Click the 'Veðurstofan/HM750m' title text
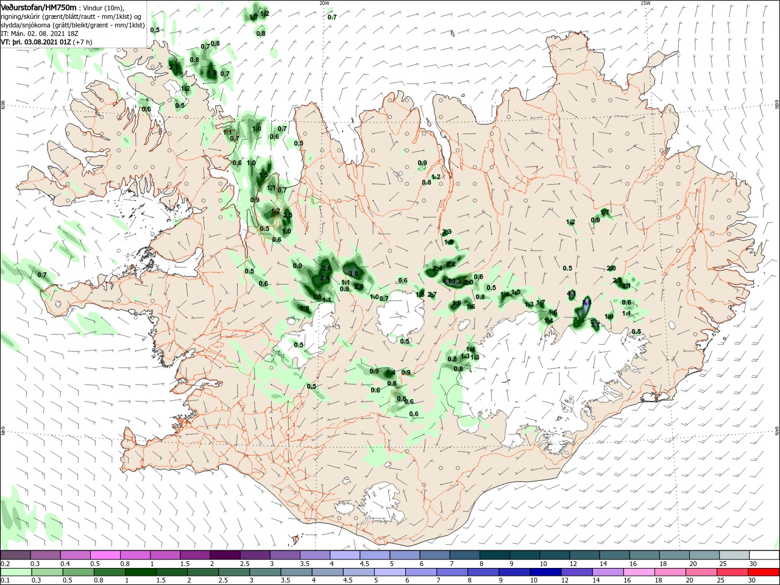The image size is (780, 585). pyautogui.click(x=39, y=7)
